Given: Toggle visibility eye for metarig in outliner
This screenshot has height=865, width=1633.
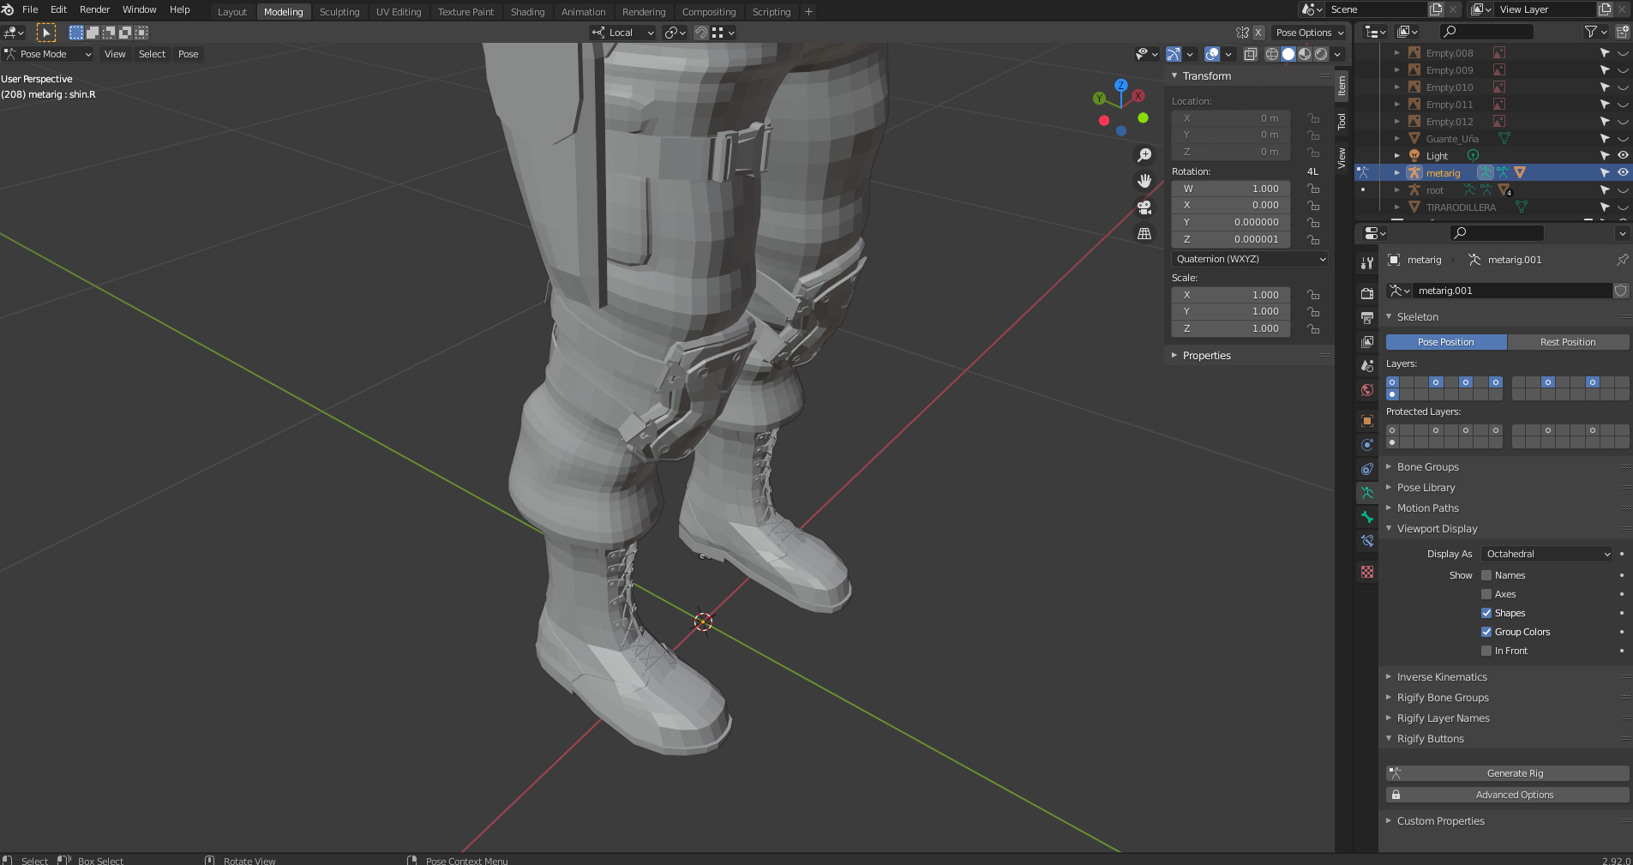Looking at the screenshot, I should [1623, 172].
